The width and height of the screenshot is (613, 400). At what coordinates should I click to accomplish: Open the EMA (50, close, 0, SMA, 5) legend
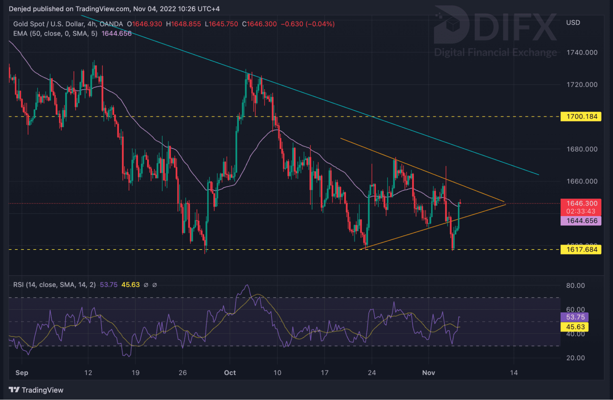click(55, 33)
